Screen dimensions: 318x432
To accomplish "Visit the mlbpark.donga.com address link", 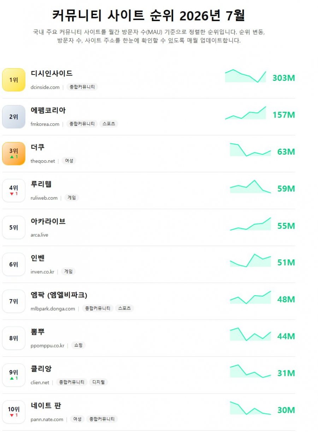I will click(x=53, y=308).
